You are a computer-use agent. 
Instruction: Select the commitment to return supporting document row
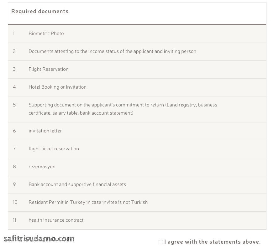tap(123, 109)
